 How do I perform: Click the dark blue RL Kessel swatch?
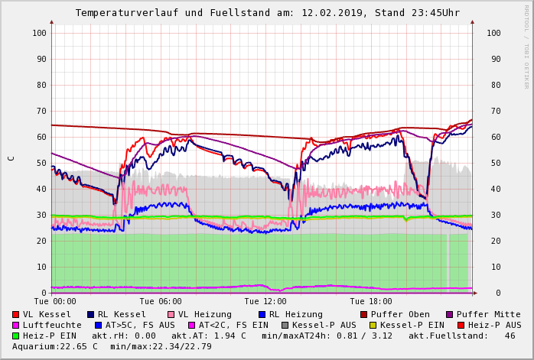(90, 314)
